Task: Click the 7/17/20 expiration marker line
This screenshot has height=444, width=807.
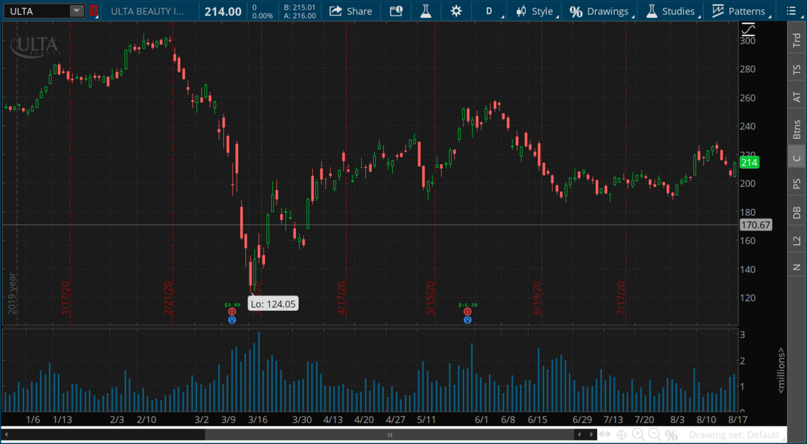Action: [x=626, y=175]
